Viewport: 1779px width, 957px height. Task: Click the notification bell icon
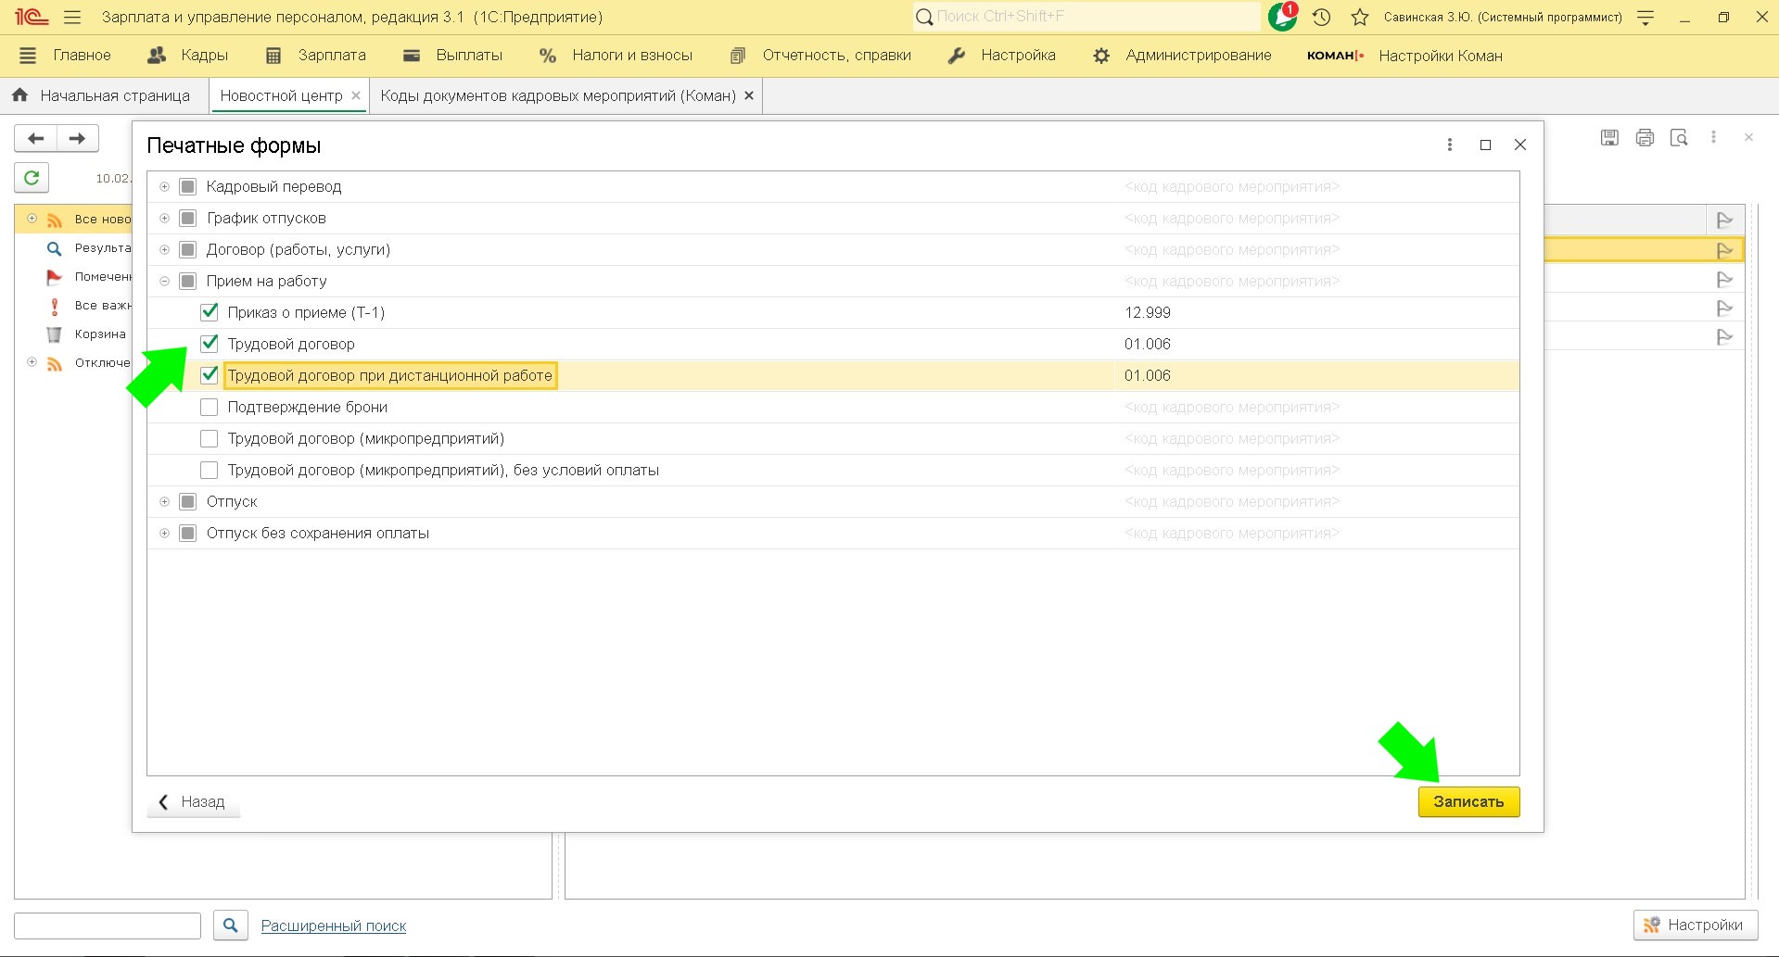pyautogui.click(x=1282, y=17)
